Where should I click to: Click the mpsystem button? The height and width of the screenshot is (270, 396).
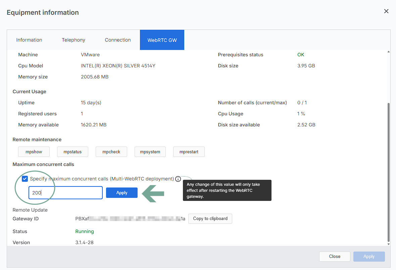(150, 152)
